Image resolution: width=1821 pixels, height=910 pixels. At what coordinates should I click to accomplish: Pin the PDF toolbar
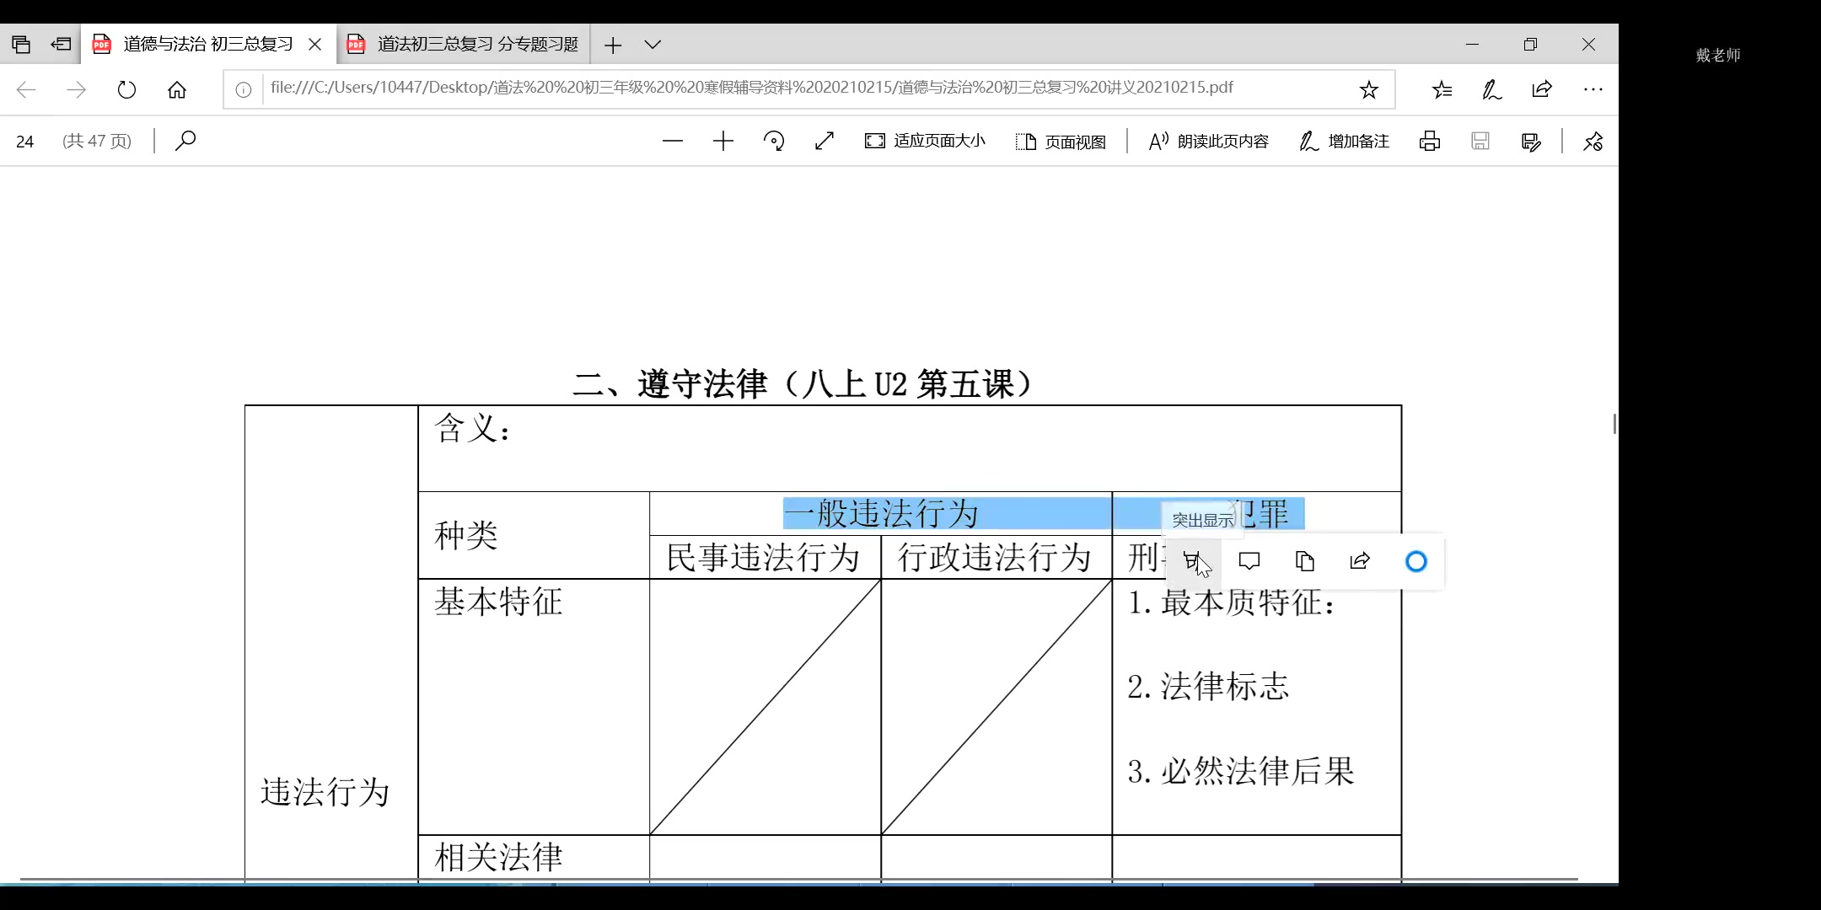[1593, 142]
